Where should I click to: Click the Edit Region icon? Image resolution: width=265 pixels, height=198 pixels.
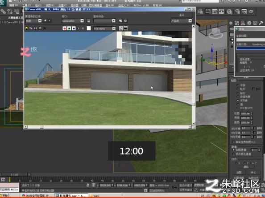click(x=46, y=21)
